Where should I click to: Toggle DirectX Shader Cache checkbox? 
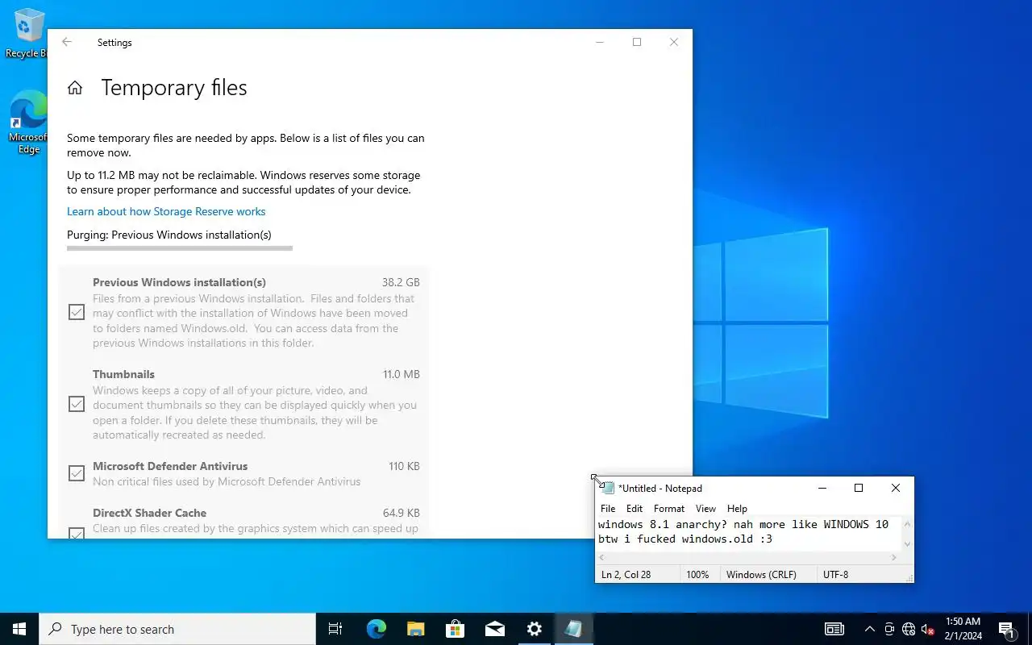pyautogui.click(x=77, y=533)
